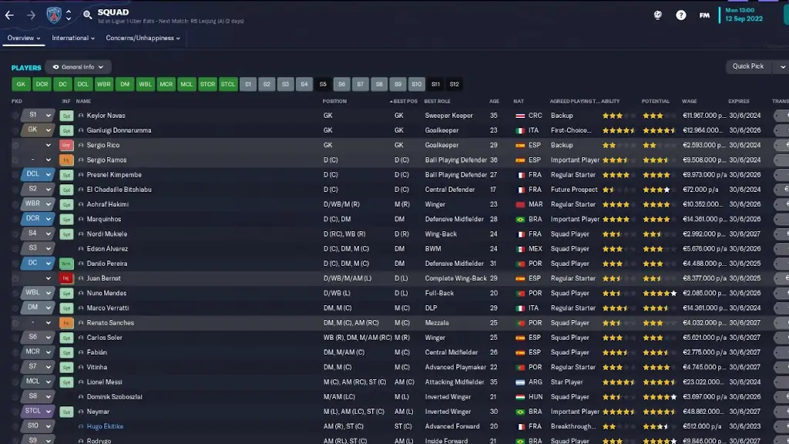789x444 pixels.
Task: Click the Inj status icon for Sergio Ramos
Action: (x=66, y=160)
